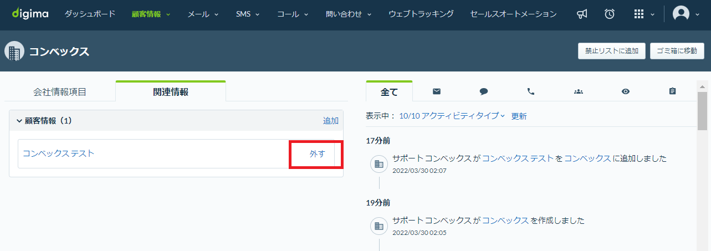Open the megaphone announcements icon
Viewport: 711px width, 251px height.
pyautogui.click(x=582, y=14)
